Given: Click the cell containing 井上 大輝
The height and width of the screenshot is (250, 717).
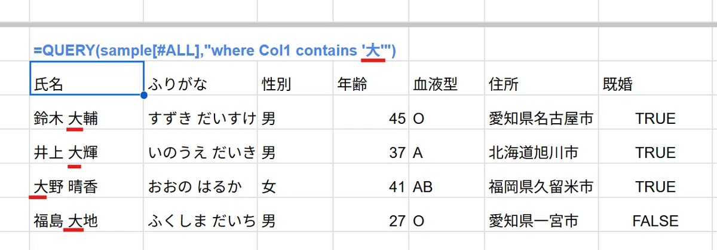Looking at the screenshot, I should pyautogui.click(x=87, y=153).
